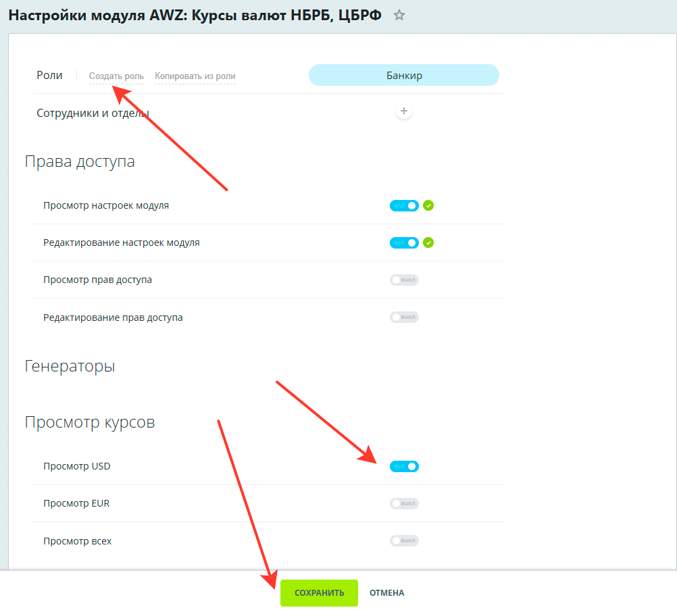
Task: Click the Создать роль link
Action: 116,76
